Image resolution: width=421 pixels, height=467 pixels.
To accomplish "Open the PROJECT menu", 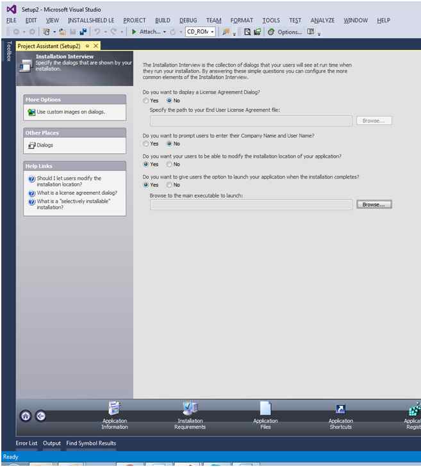I will (135, 20).
